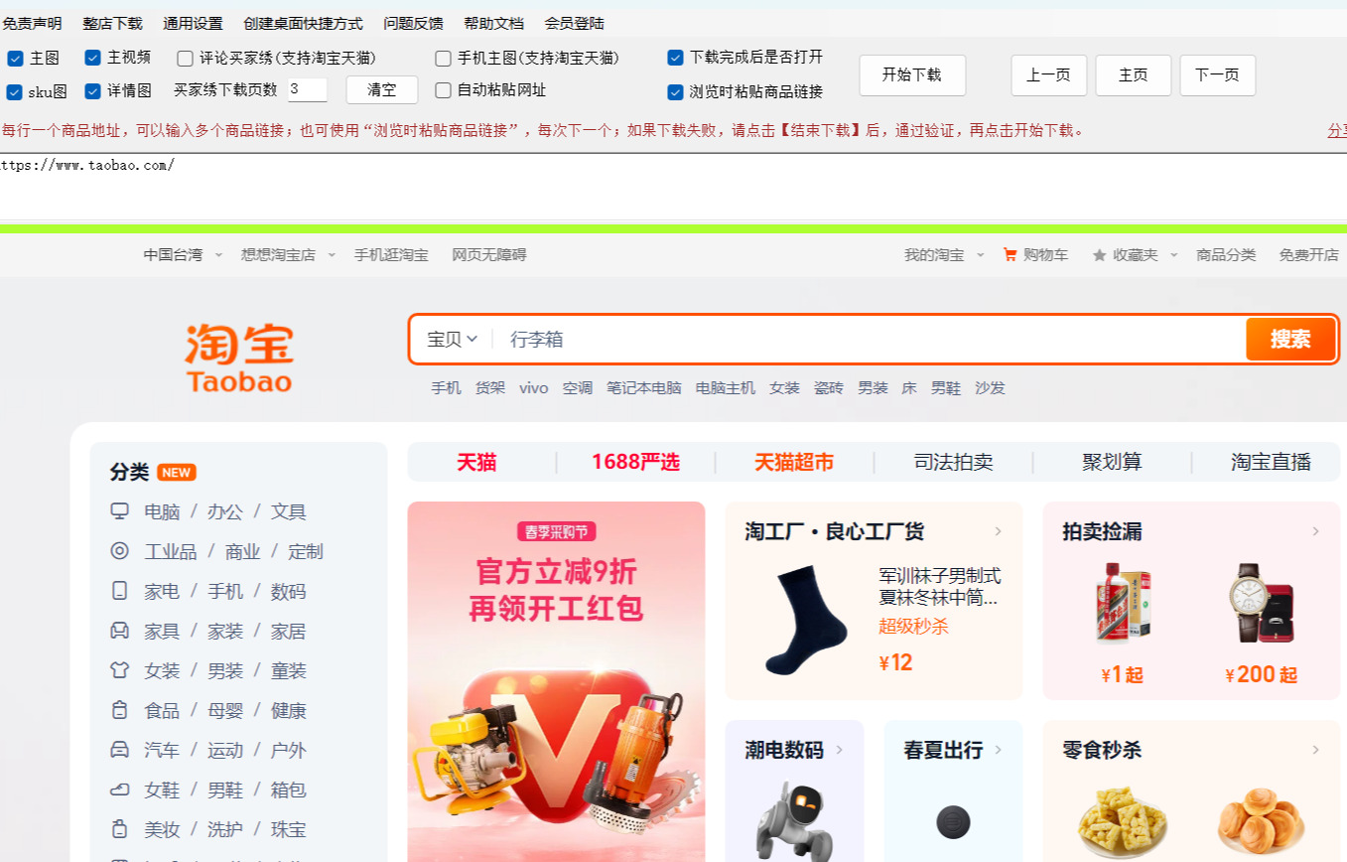Uncheck the 主视频 checkbox
Screen dimensions: 1347x862
coord(93,58)
